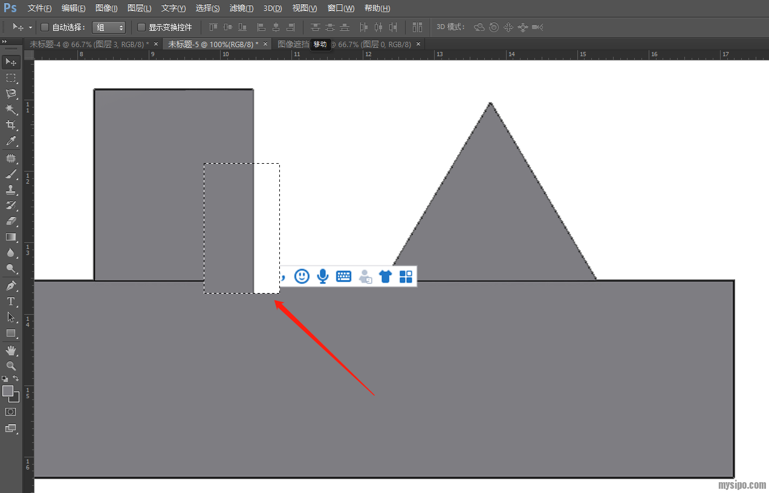This screenshot has height=493, width=769.
Task: Select the Brush tool
Action: point(11,174)
